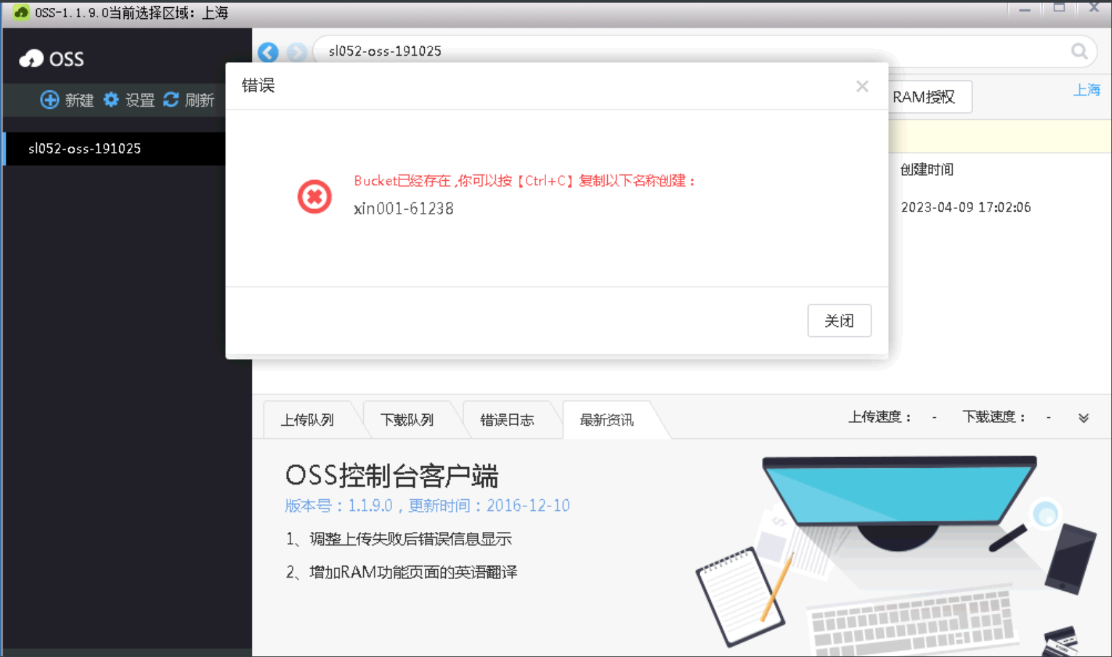Click the app icon in title bar
This screenshot has width=1112, height=657.
coord(20,12)
